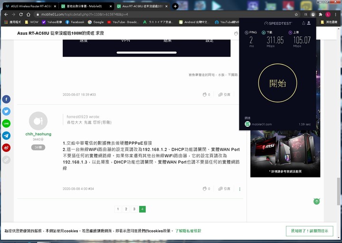The image size is (342, 243).
Task: Click quoted line forrest0923 wrote
Action: click(83, 117)
